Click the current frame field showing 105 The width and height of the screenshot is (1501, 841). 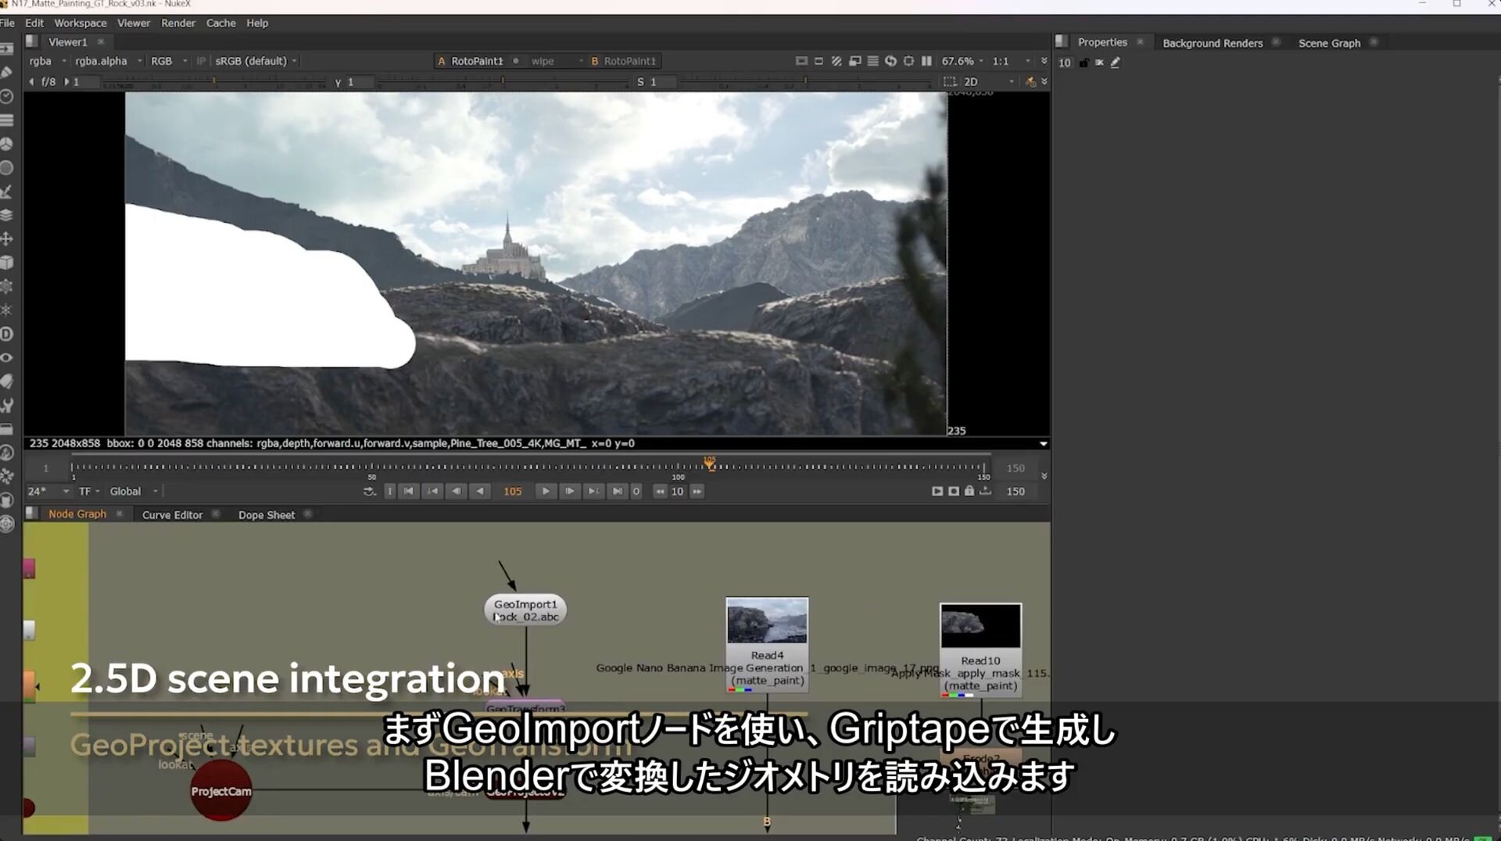[x=513, y=492]
